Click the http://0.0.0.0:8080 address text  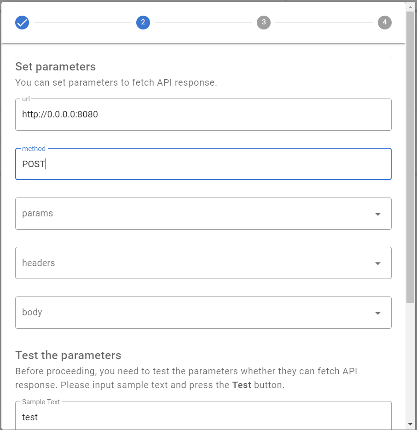(x=60, y=114)
